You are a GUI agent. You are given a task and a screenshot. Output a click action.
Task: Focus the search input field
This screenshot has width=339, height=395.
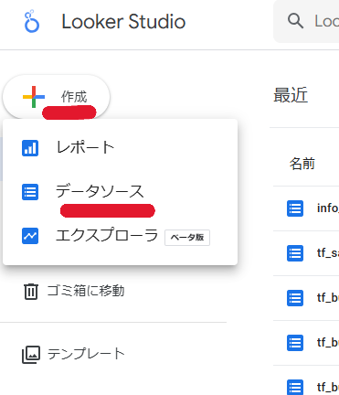pos(306,21)
